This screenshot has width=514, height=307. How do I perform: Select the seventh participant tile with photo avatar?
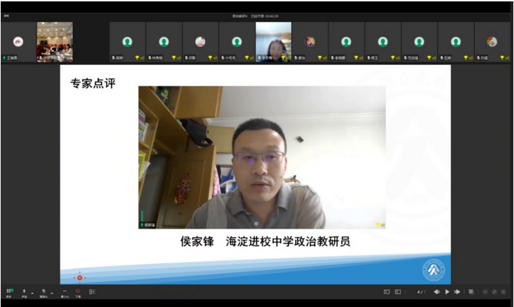tap(310, 42)
